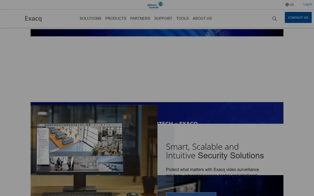Open the Support menu
Image resolution: width=314 pixels, height=196 pixels.
[163, 19]
